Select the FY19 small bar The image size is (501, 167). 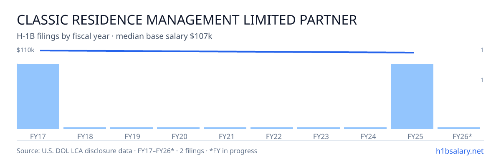132,128
